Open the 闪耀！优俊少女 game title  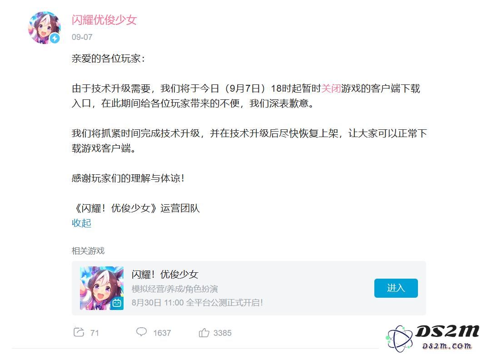164,274
